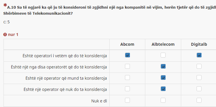Check Digitalb for 'nuk do ta konsideroja' row
The width and height of the screenshot is (216, 107).
pos(199,89)
